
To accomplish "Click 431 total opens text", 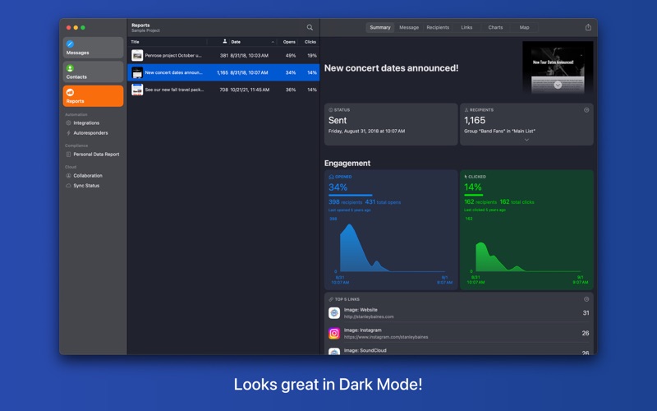I will click(x=383, y=202).
